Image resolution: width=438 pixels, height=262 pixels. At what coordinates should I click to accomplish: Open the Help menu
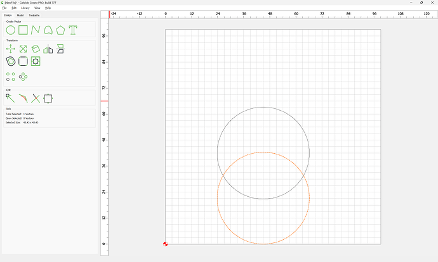click(48, 8)
